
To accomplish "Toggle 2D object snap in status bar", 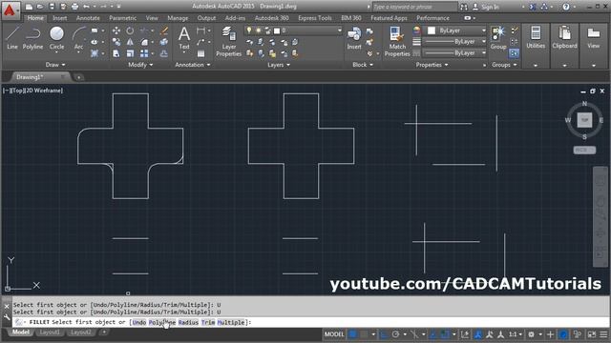I will coord(445,334).
